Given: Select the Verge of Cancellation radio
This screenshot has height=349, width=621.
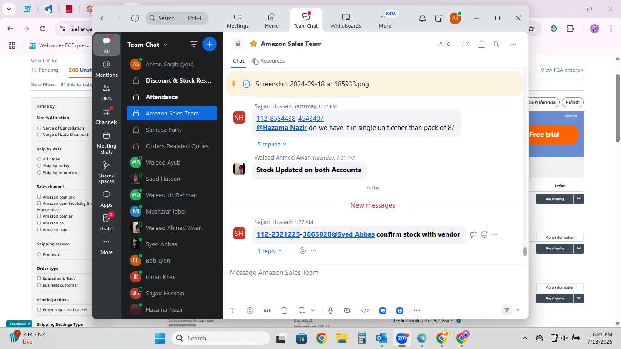Looking at the screenshot, I should point(40,128).
